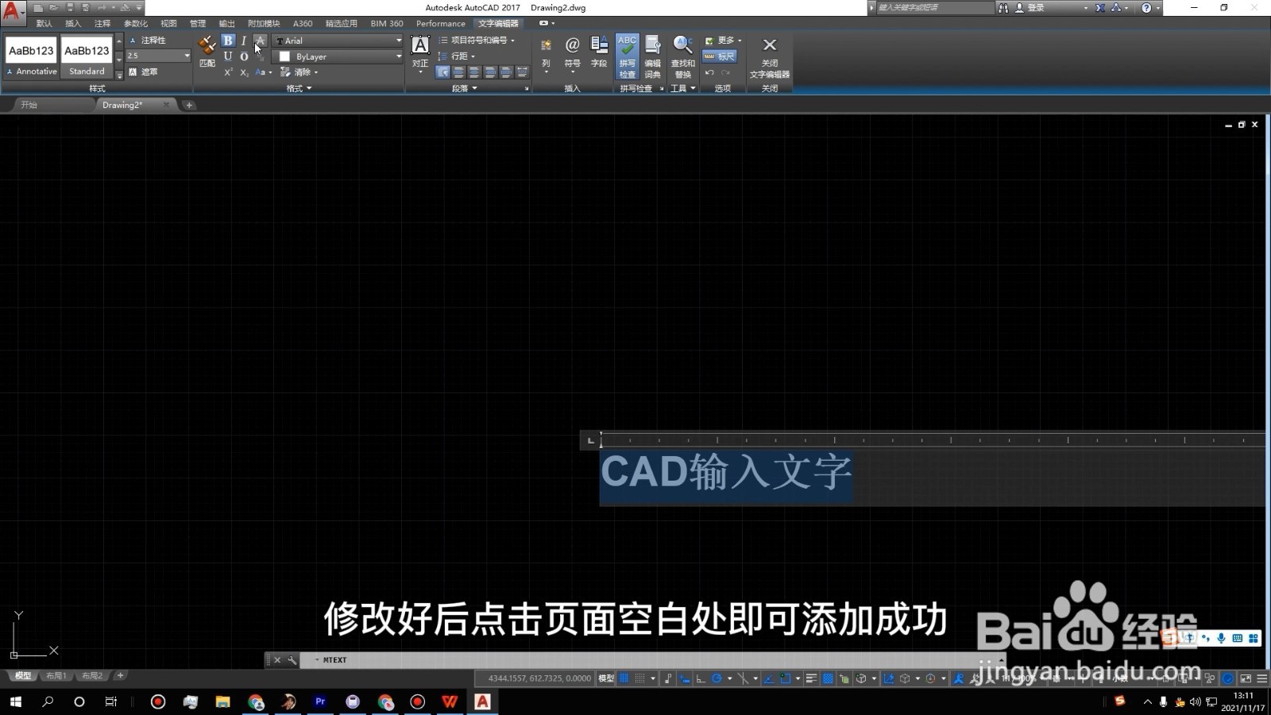Viewport: 1271px width, 715px height.
Task: Open Bullets and Numbering (项目符号和编号) dropdown
Action: point(477,40)
